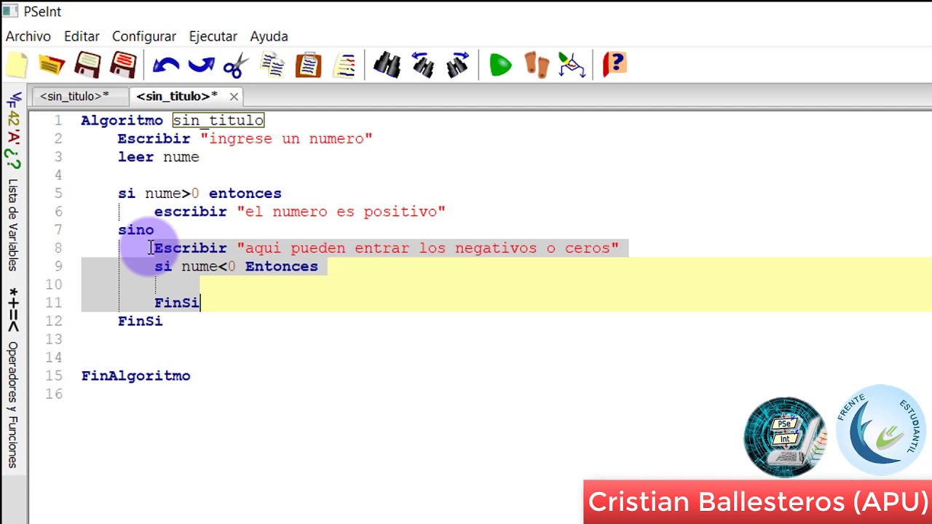932x524 pixels.
Task: Click the "ingrese un numero" string on line 2
Action: pos(286,138)
